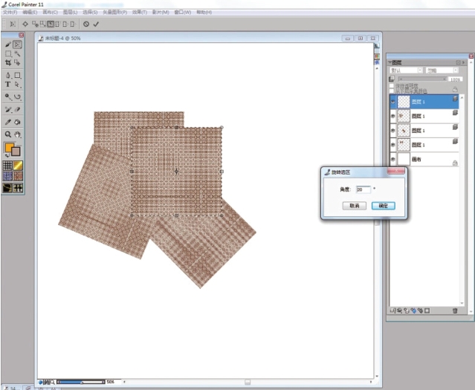Select the Brush tool in the toolbox
Screen dimensions: 475x390
coord(8,45)
